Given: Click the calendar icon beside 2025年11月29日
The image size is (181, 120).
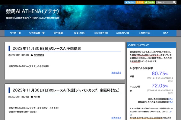Looking at the screenshot, I should (x=9, y=97).
